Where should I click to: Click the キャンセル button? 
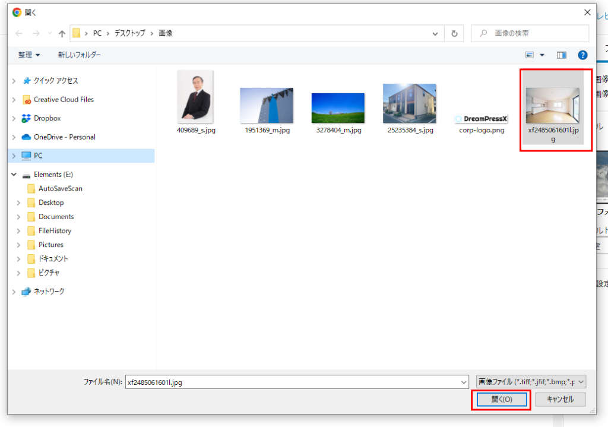(x=560, y=399)
